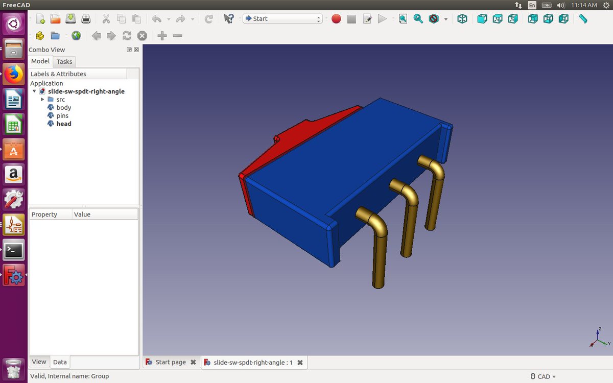Switch to isometric view
Screen dimensions: 613x383
(462, 19)
